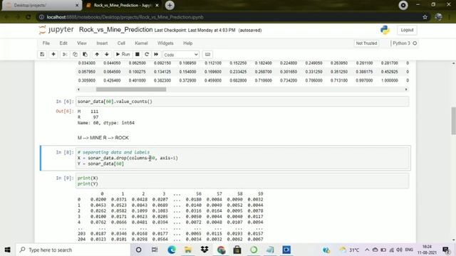Viewport: 456px width, 256px height.
Task: Insert a cell below with the plus icon
Action: click(53, 54)
